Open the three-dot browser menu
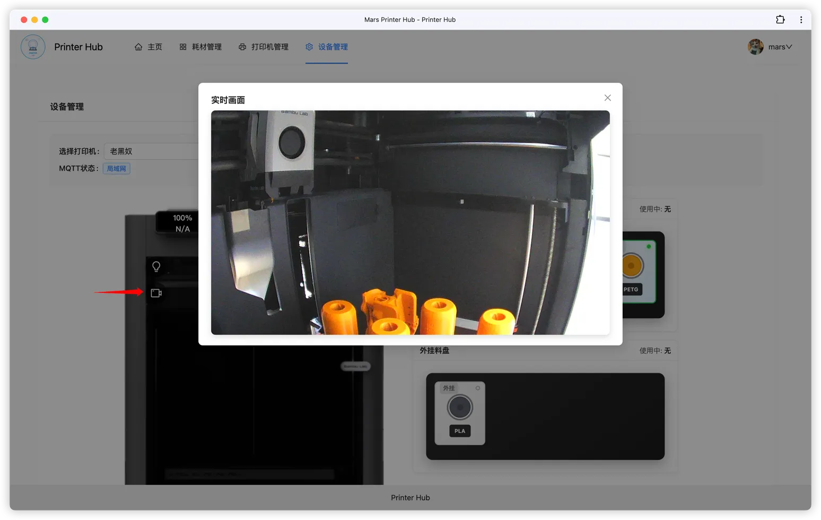This screenshot has width=821, height=520. click(x=801, y=20)
